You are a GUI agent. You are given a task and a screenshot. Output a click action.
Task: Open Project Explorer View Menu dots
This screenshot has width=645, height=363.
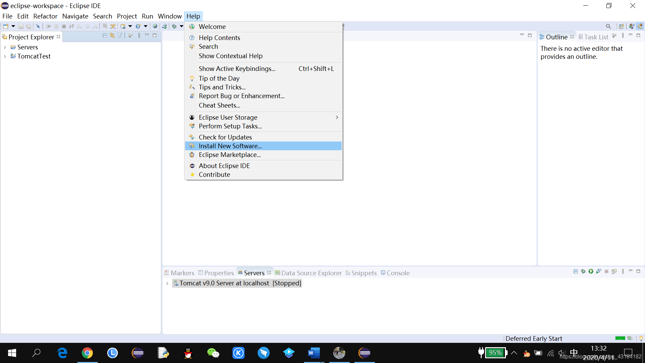[x=139, y=35]
